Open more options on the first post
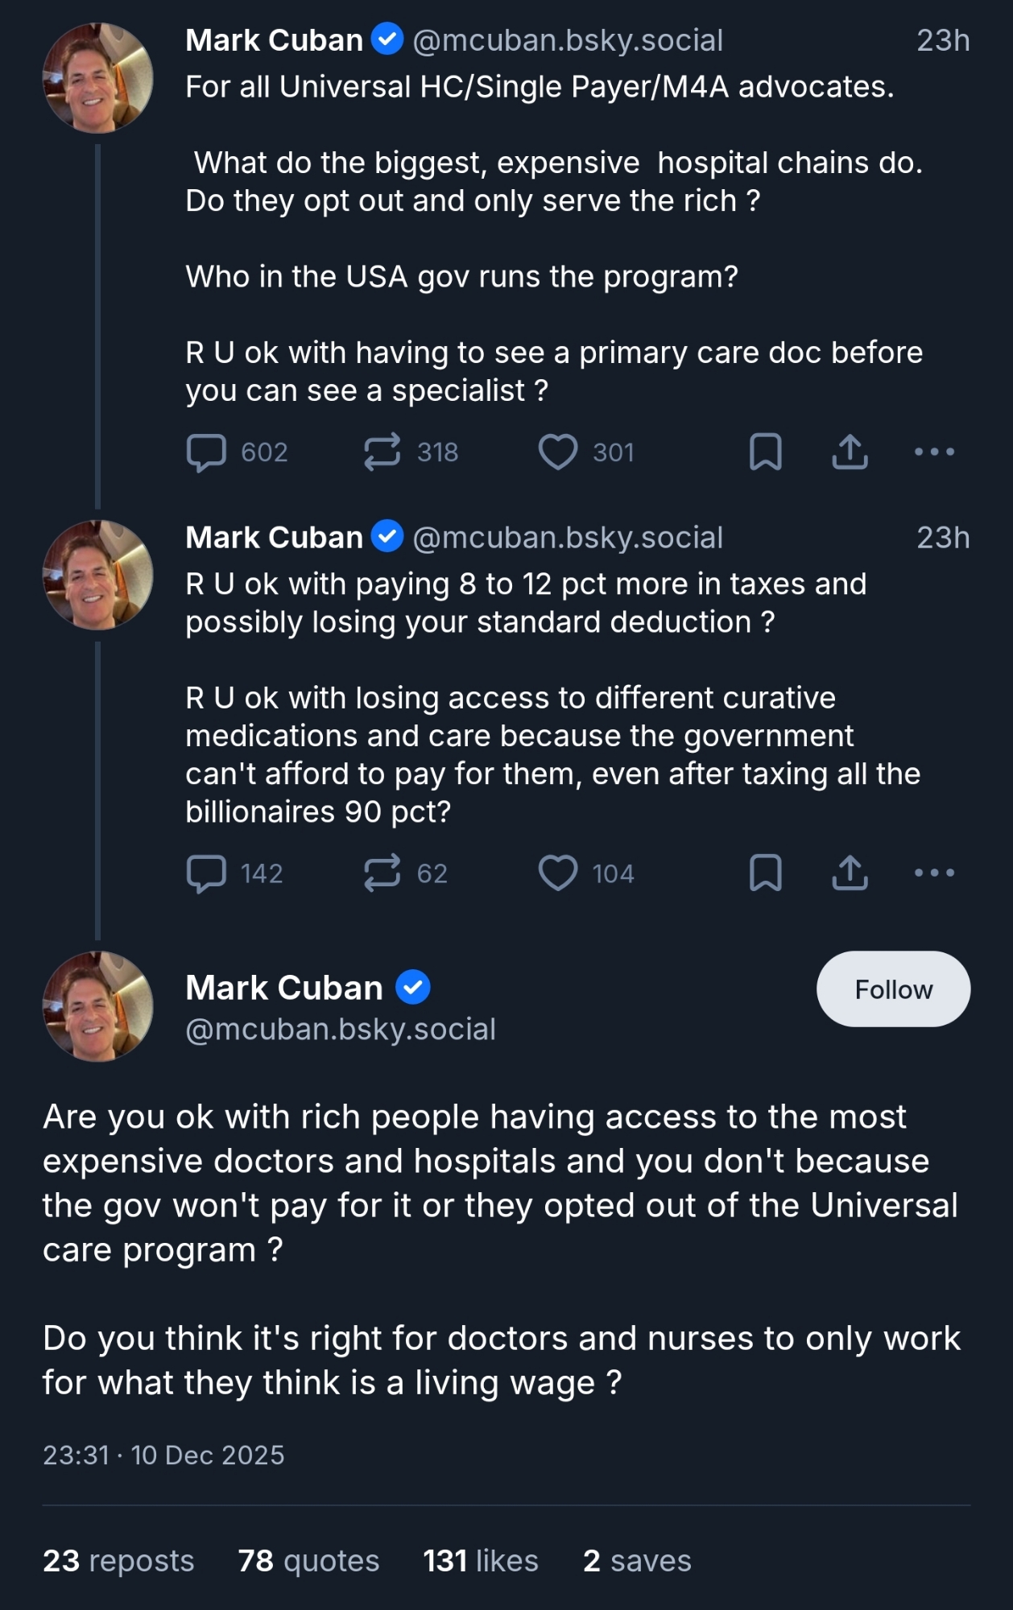Image resolution: width=1013 pixels, height=1610 pixels. point(934,452)
